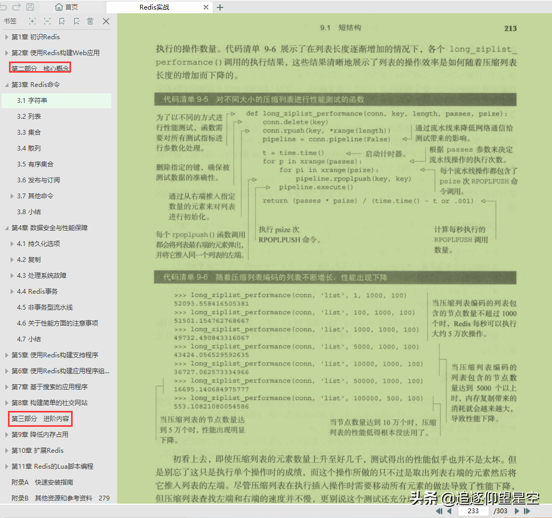The height and width of the screenshot is (518, 552).
Task: Expand 4.1 持久化选项
Action: point(12,243)
